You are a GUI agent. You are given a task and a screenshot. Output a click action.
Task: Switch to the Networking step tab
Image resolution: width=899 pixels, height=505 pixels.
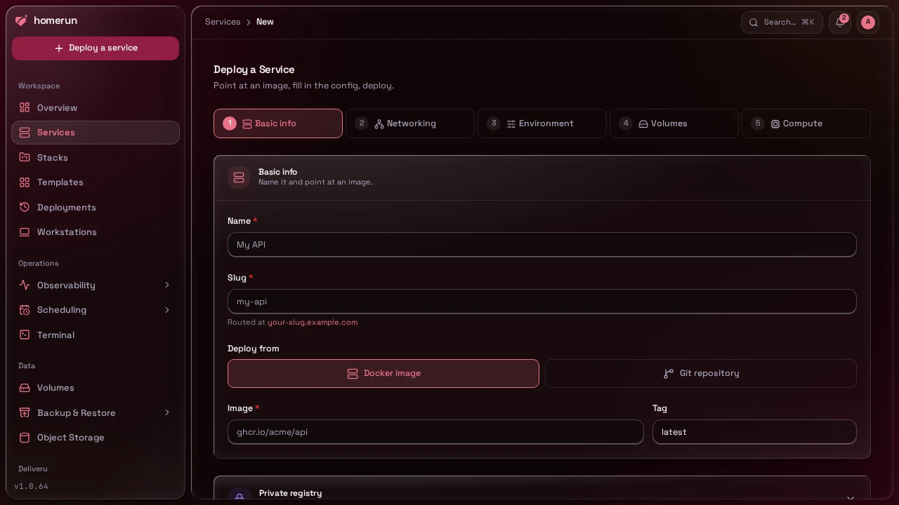pyautogui.click(x=410, y=123)
